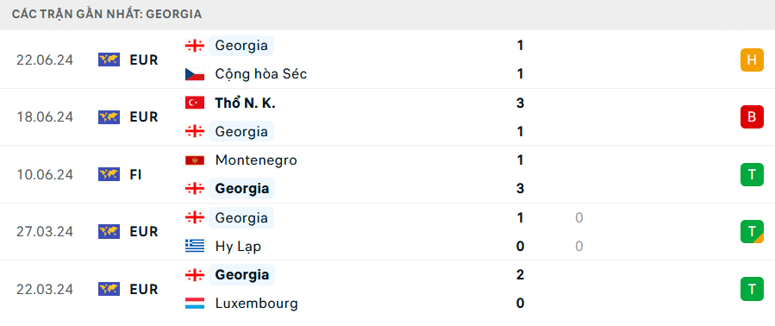
Task: Click T badge with orange corner, Greece match
Action: [752, 231]
